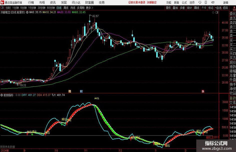Click the DEA: 415.37 indicator value
This screenshot has width=236, height=152.
pyautogui.click(x=44, y=95)
